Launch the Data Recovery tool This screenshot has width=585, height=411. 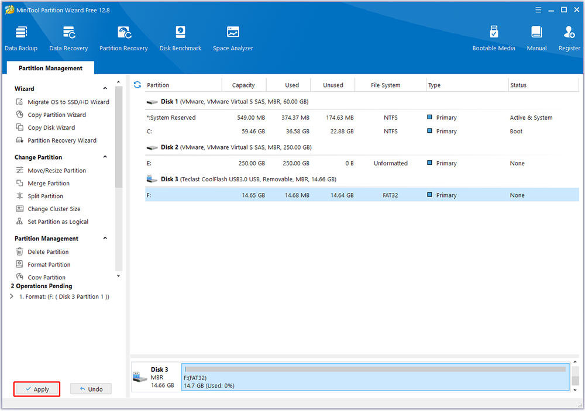click(x=68, y=39)
